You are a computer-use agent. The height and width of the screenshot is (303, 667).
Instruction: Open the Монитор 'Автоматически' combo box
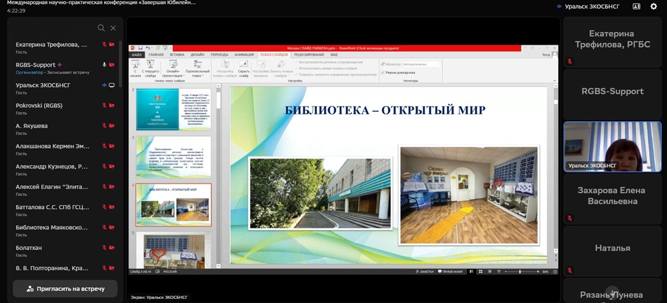pos(422,64)
